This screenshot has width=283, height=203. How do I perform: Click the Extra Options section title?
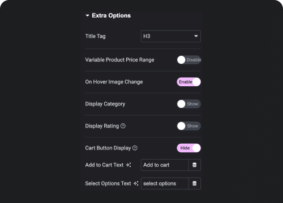pos(112,16)
